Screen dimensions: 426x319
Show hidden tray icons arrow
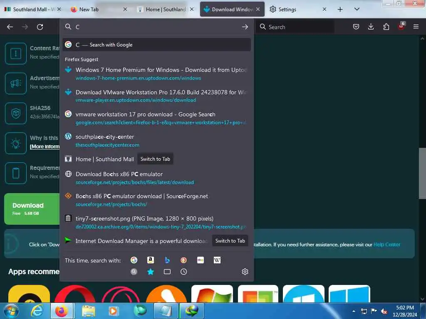[354, 311]
